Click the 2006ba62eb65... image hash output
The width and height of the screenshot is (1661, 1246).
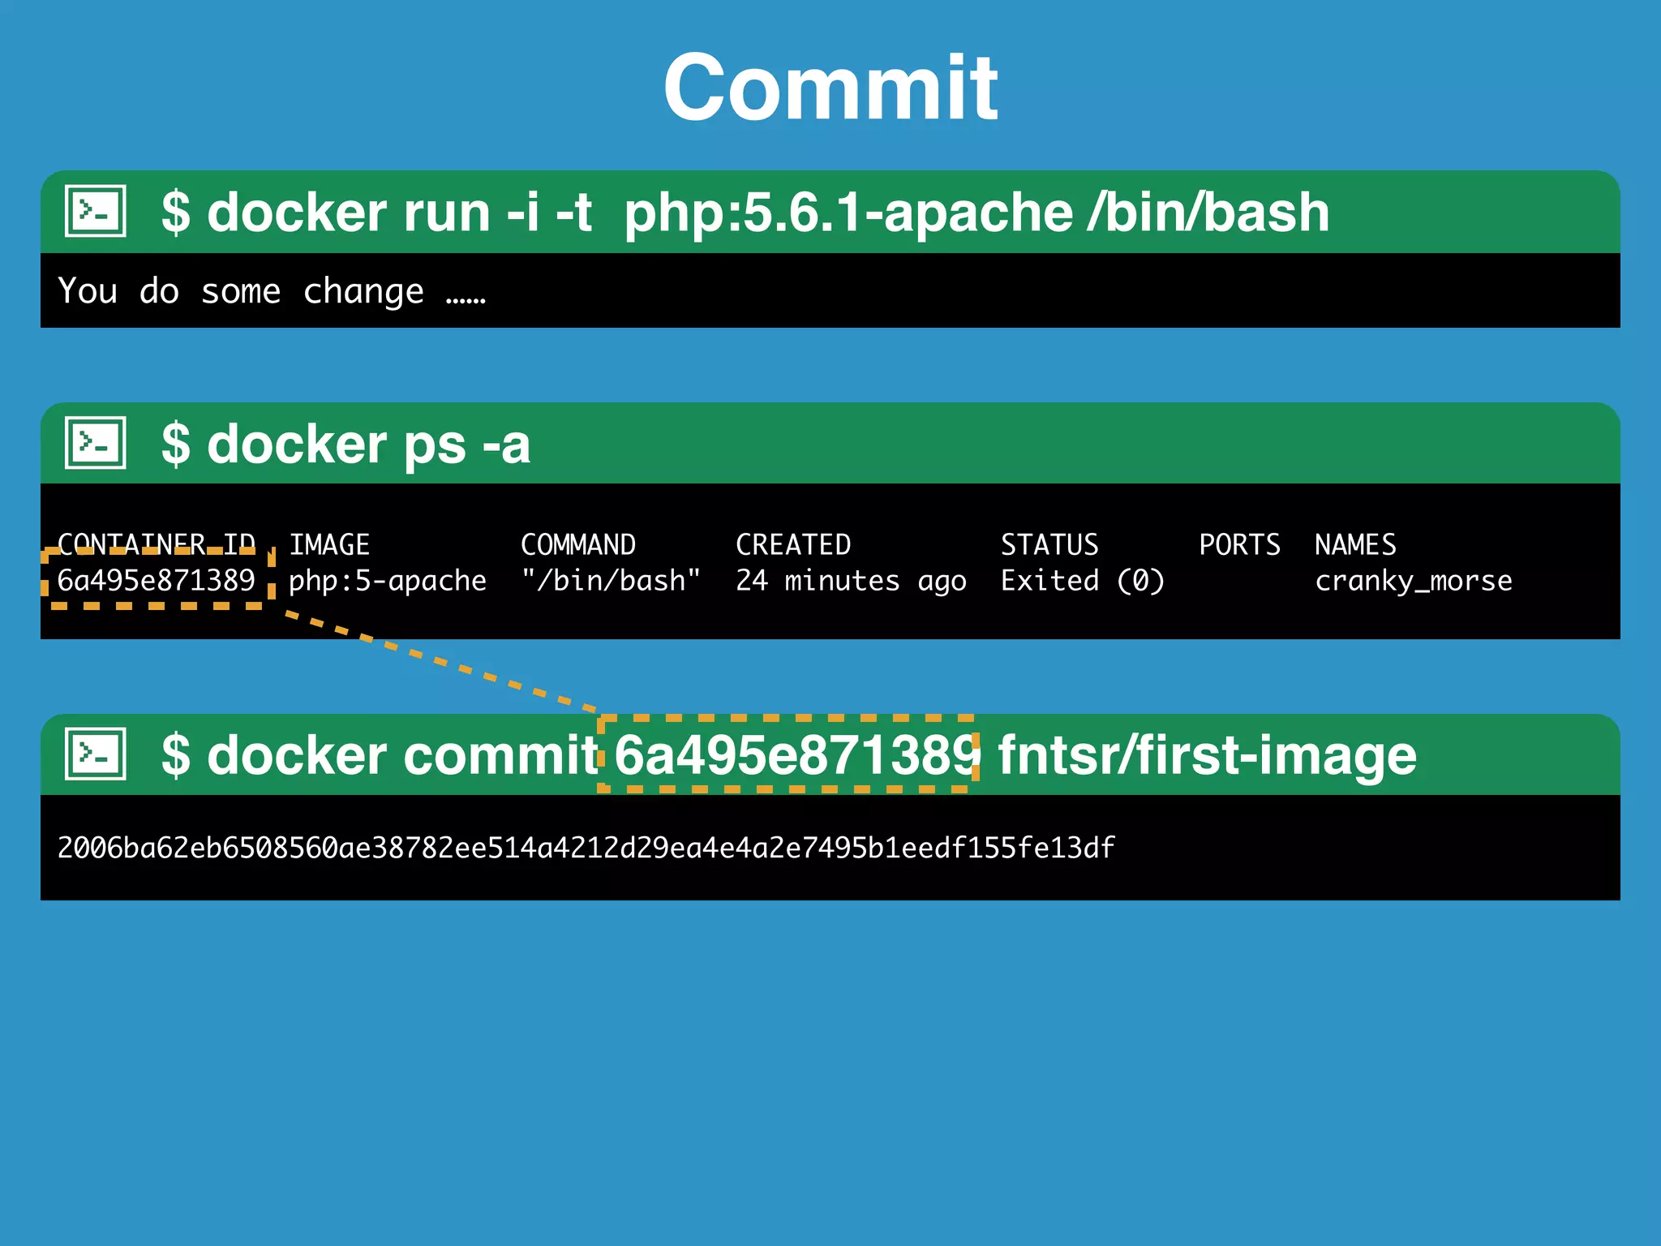(x=586, y=848)
